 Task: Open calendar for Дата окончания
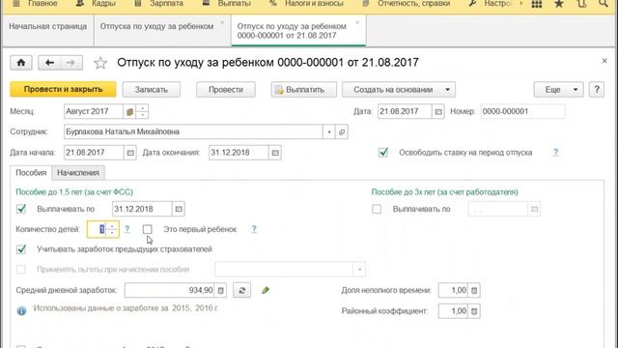pos(275,153)
